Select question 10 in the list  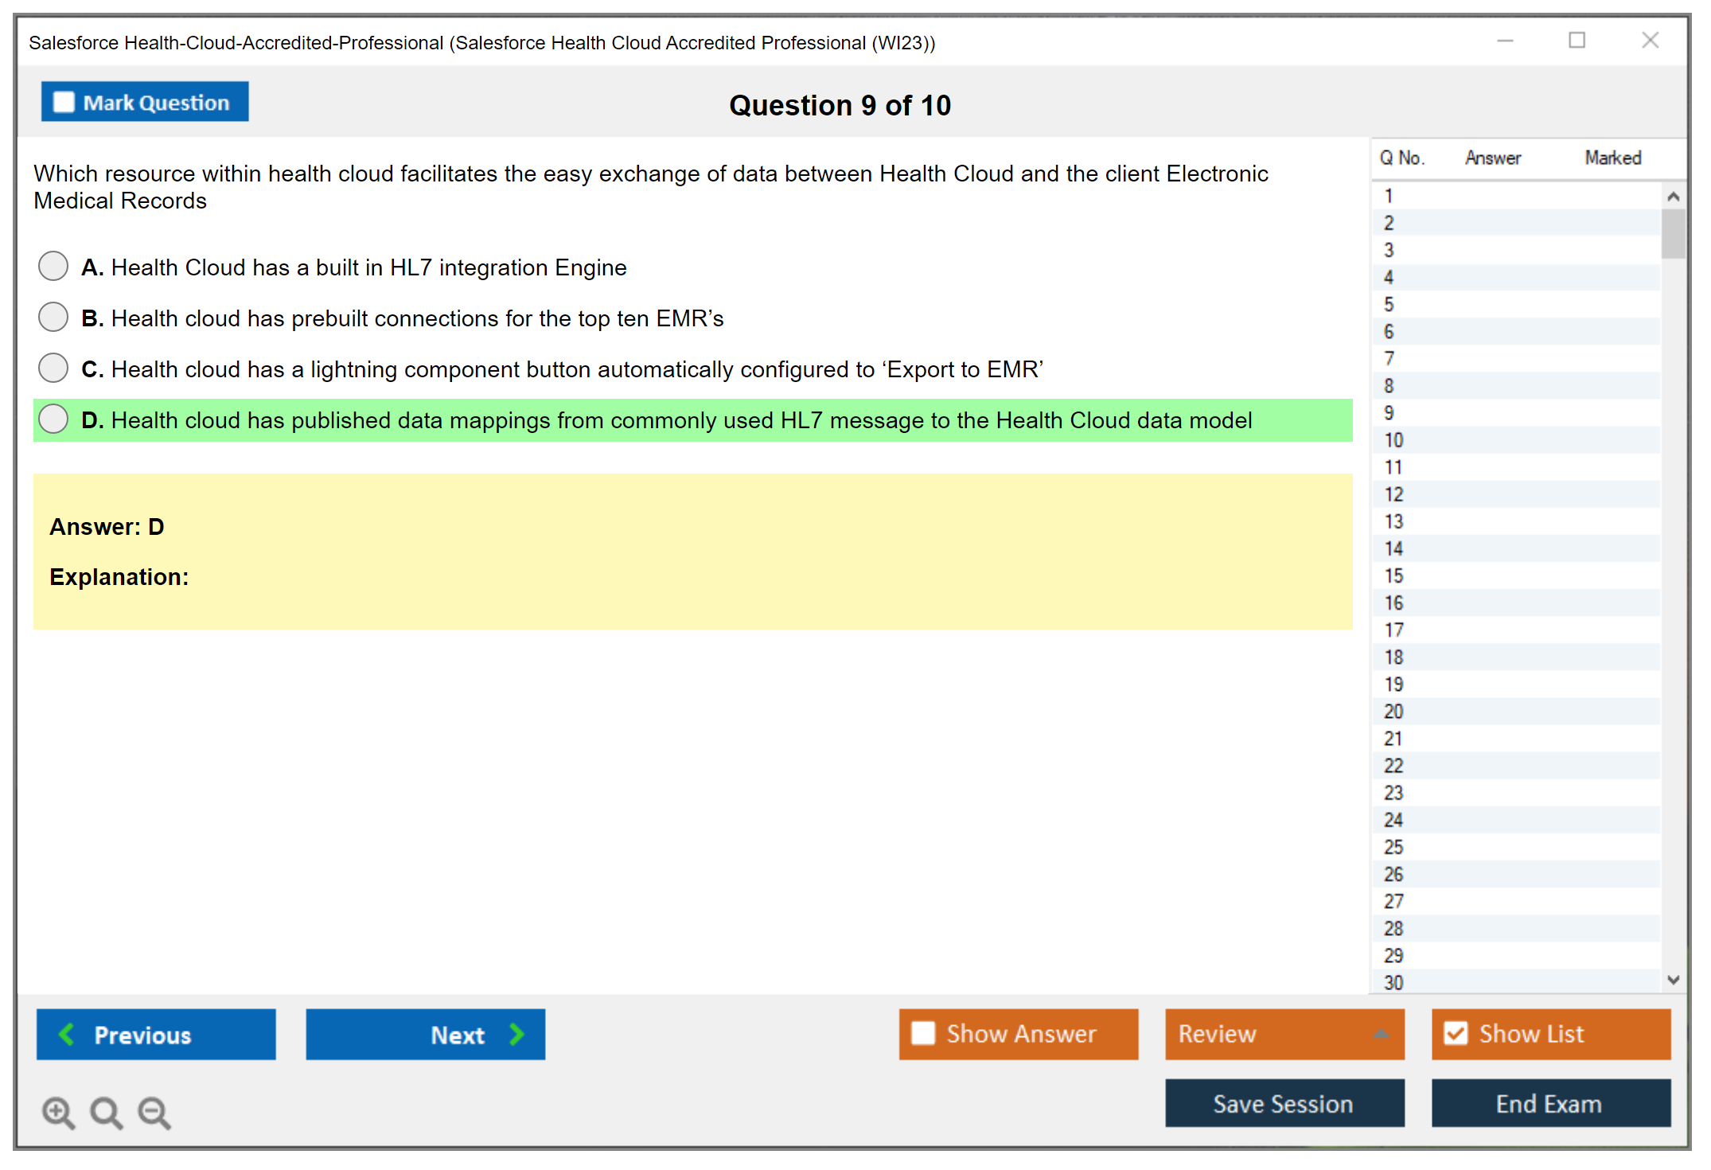tap(1393, 440)
